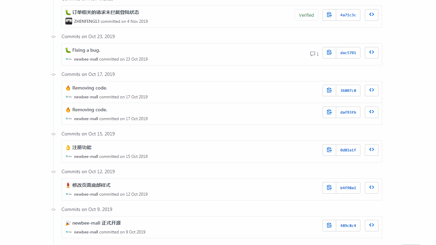
Task: Browse repository at commit daf93fb
Action: click(x=372, y=112)
